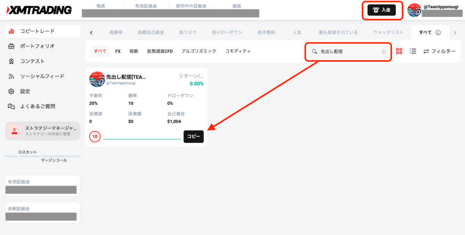Click the magnifier search icon
This screenshot has width=465, height=235.
(314, 52)
